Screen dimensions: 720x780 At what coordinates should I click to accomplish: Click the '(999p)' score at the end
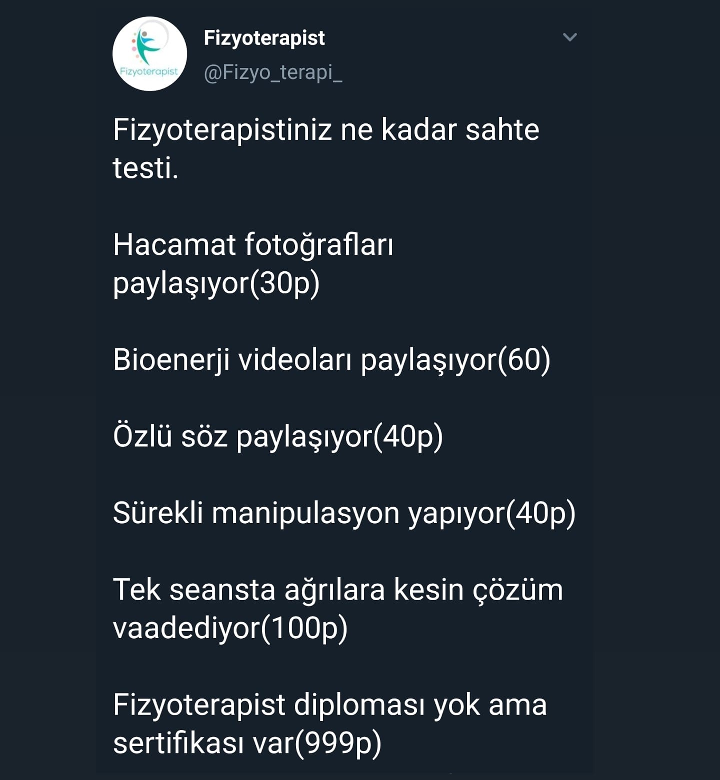coord(338,744)
